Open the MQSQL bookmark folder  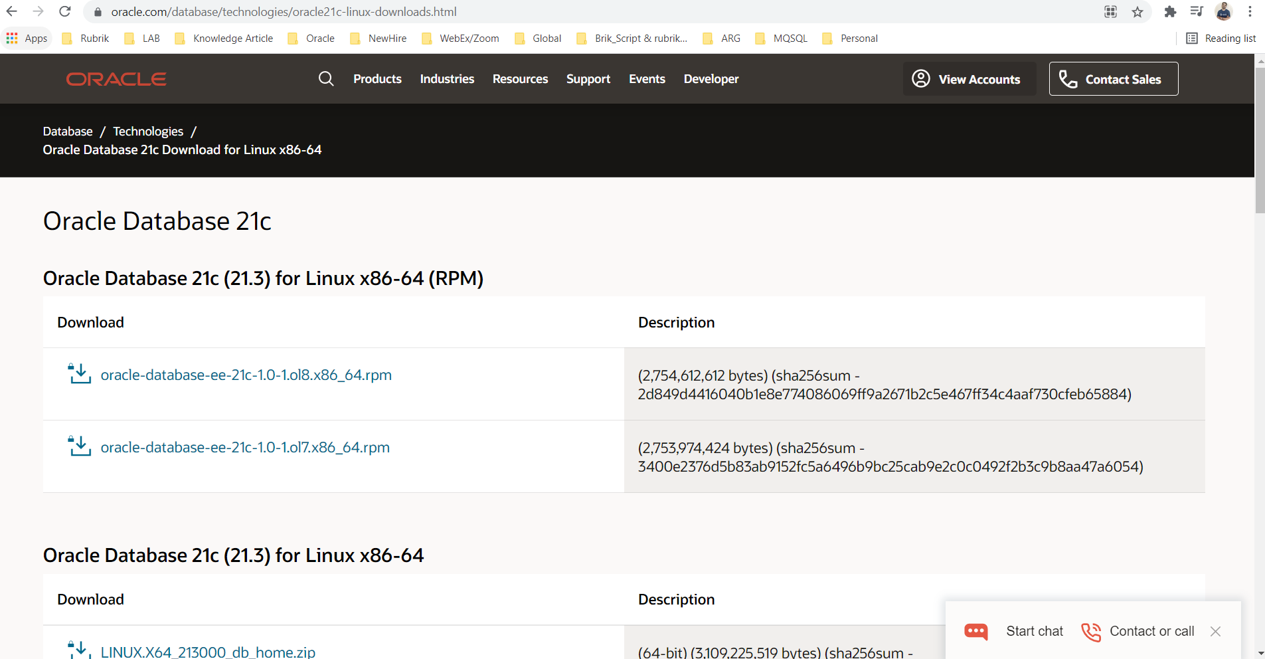pyautogui.click(x=781, y=39)
